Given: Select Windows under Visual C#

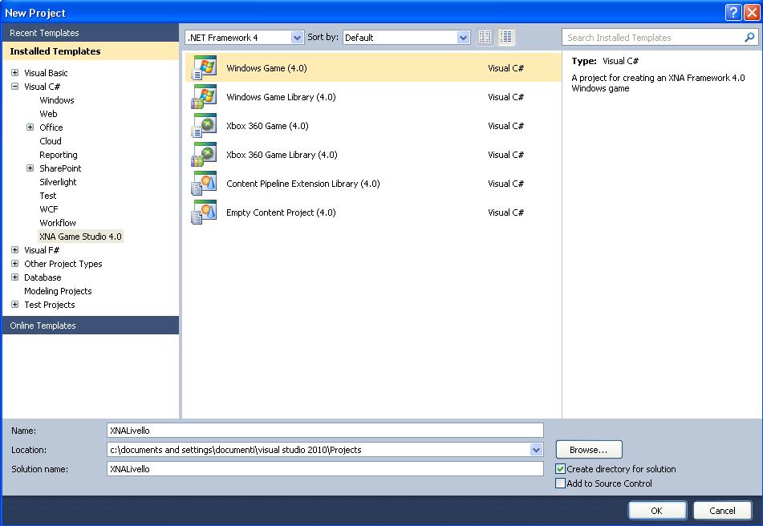Looking at the screenshot, I should (57, 100).
